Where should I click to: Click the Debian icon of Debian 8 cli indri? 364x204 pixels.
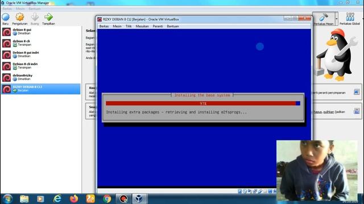pos(6,66)
